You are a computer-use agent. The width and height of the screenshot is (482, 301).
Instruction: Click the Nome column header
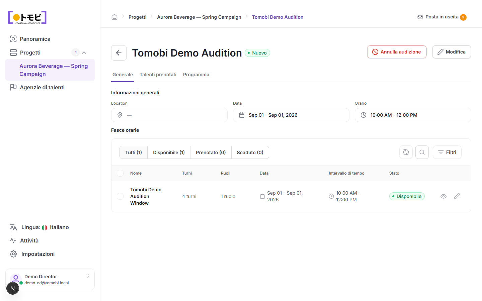click(136, 173)
